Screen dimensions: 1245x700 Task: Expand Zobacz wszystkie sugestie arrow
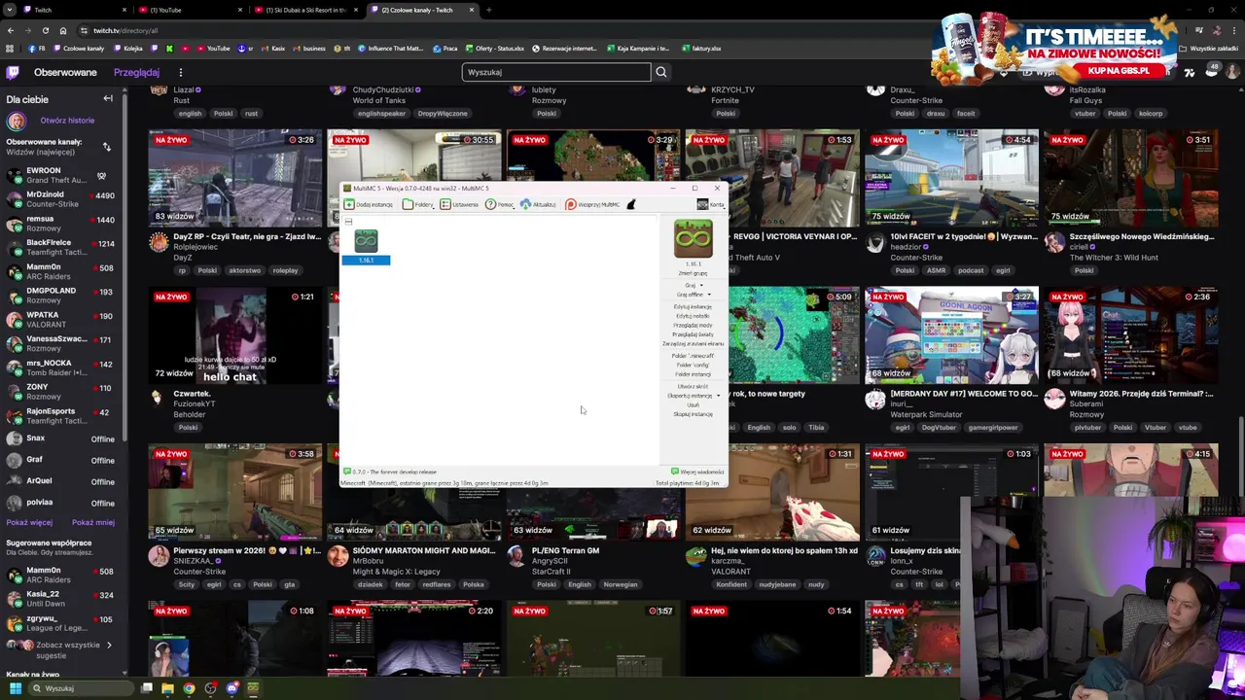(109, 645)
